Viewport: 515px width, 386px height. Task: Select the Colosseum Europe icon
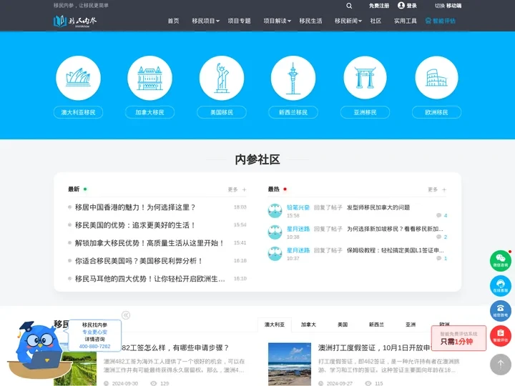click(436, 78)
